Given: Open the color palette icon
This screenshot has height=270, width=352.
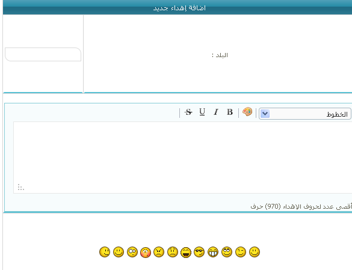Looking at the screenshot, I should pyautogui.click(x=247, y=111).
